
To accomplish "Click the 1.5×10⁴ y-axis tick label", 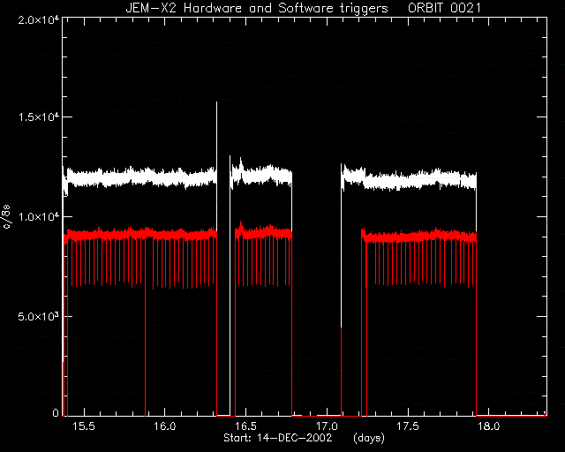I will pos(39,117).
